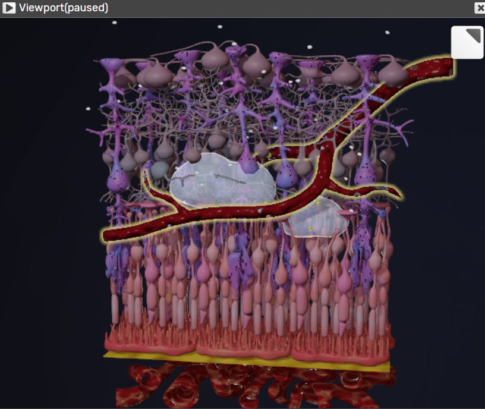
Task: Click the large translucent cell body
Action: click(x=223, y=180)
